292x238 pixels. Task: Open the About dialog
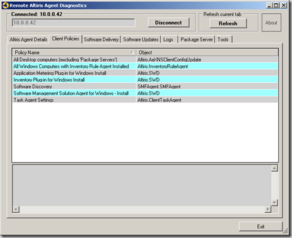point(271,23)
